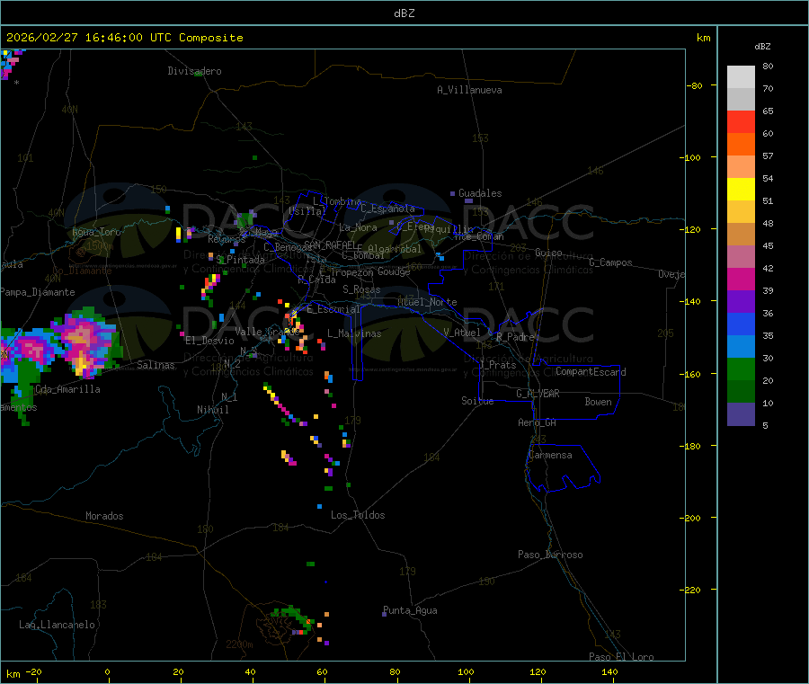Click the 'E_Escorial' label
Viewport: 809px width, 684px height.
(333, 309)
